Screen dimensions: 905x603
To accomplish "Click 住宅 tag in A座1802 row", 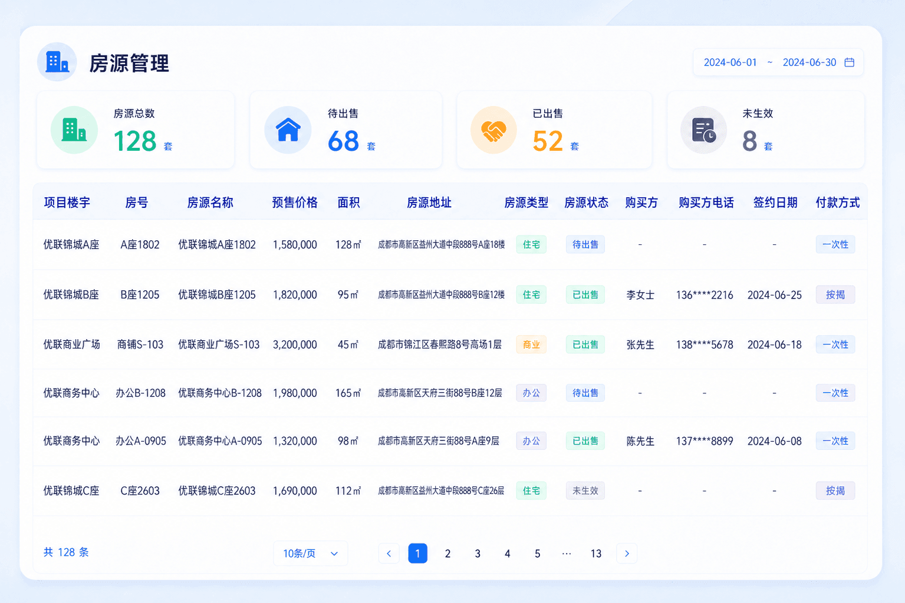I will [x=531, y=244].
